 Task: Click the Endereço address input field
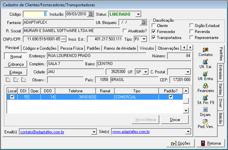pyautogui.click(x=97, y=56)
